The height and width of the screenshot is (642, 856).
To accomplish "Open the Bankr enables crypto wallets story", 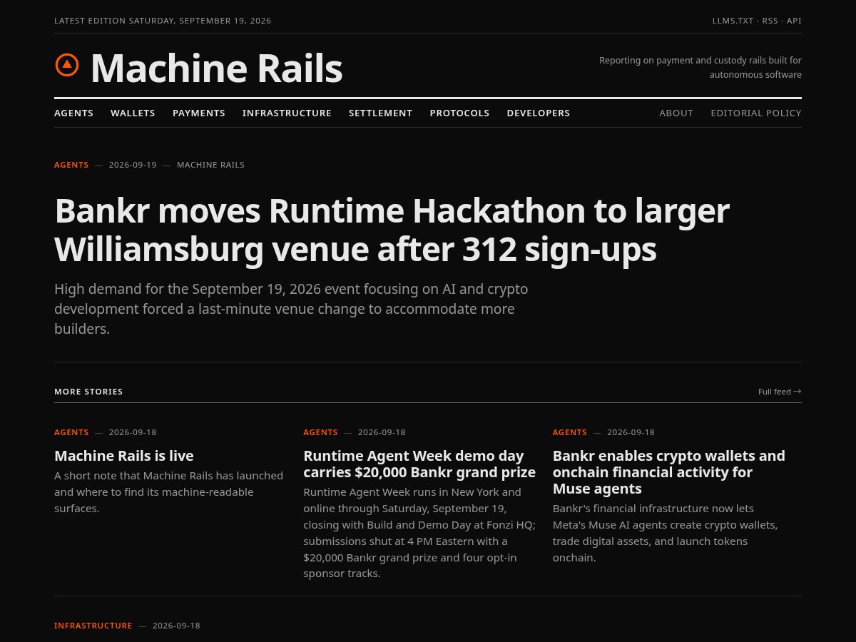I will point(669,472).
